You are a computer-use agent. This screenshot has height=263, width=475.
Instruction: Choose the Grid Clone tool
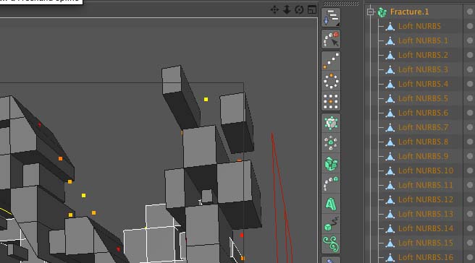pos(331,101)
